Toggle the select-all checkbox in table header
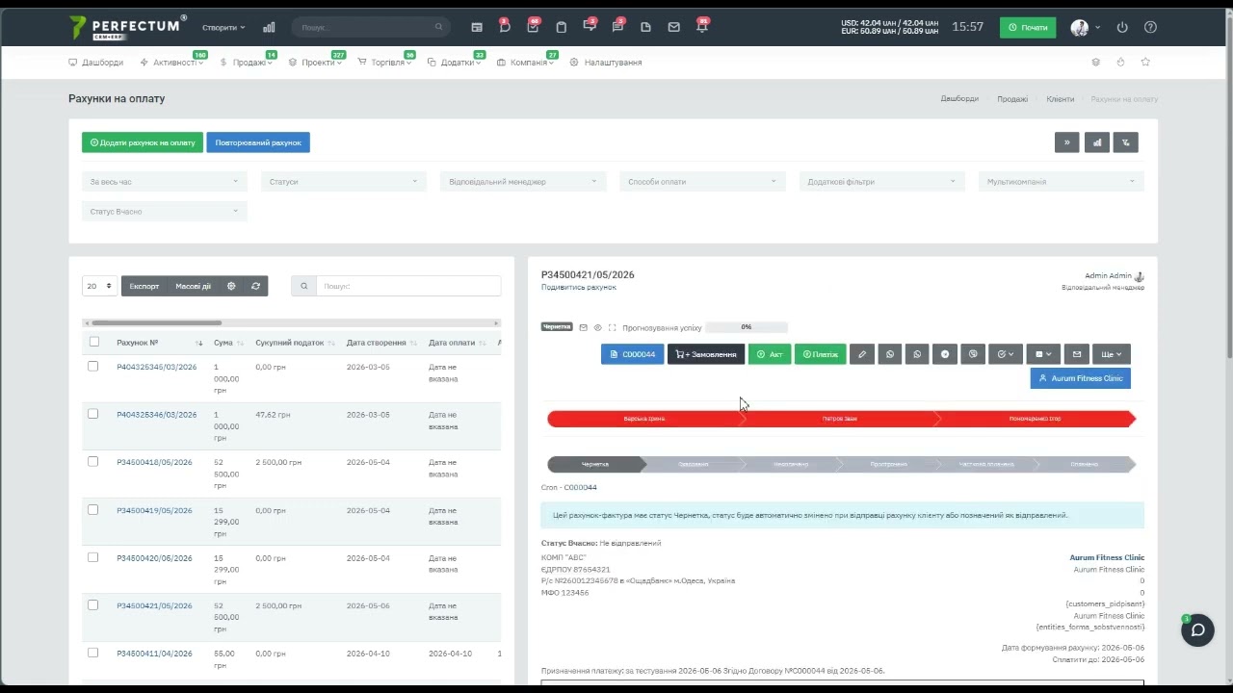Image resolution: width=1233 pixels, height=693 pixels. [93, 342]
